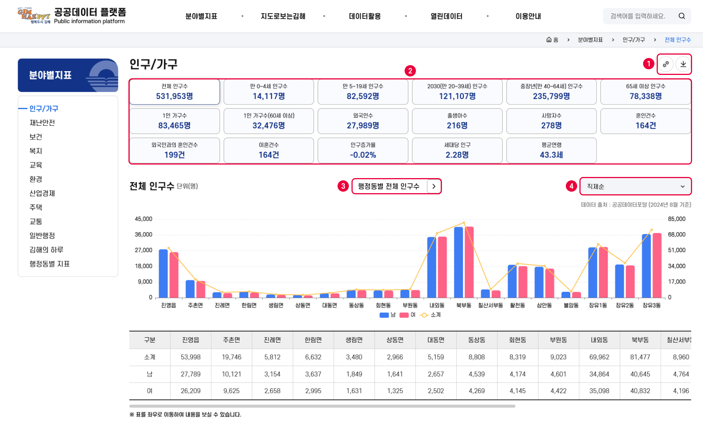
Task: Select the 2030 인구수 card
Action: (457, 91)
